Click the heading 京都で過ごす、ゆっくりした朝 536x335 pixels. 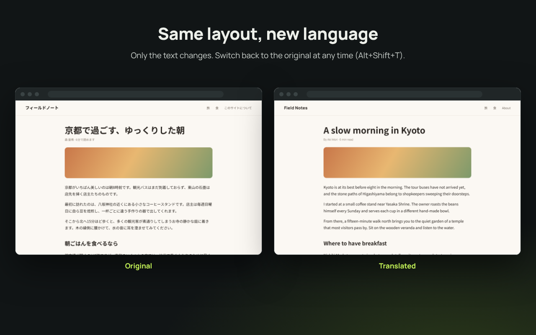click(x=125, y=130)
